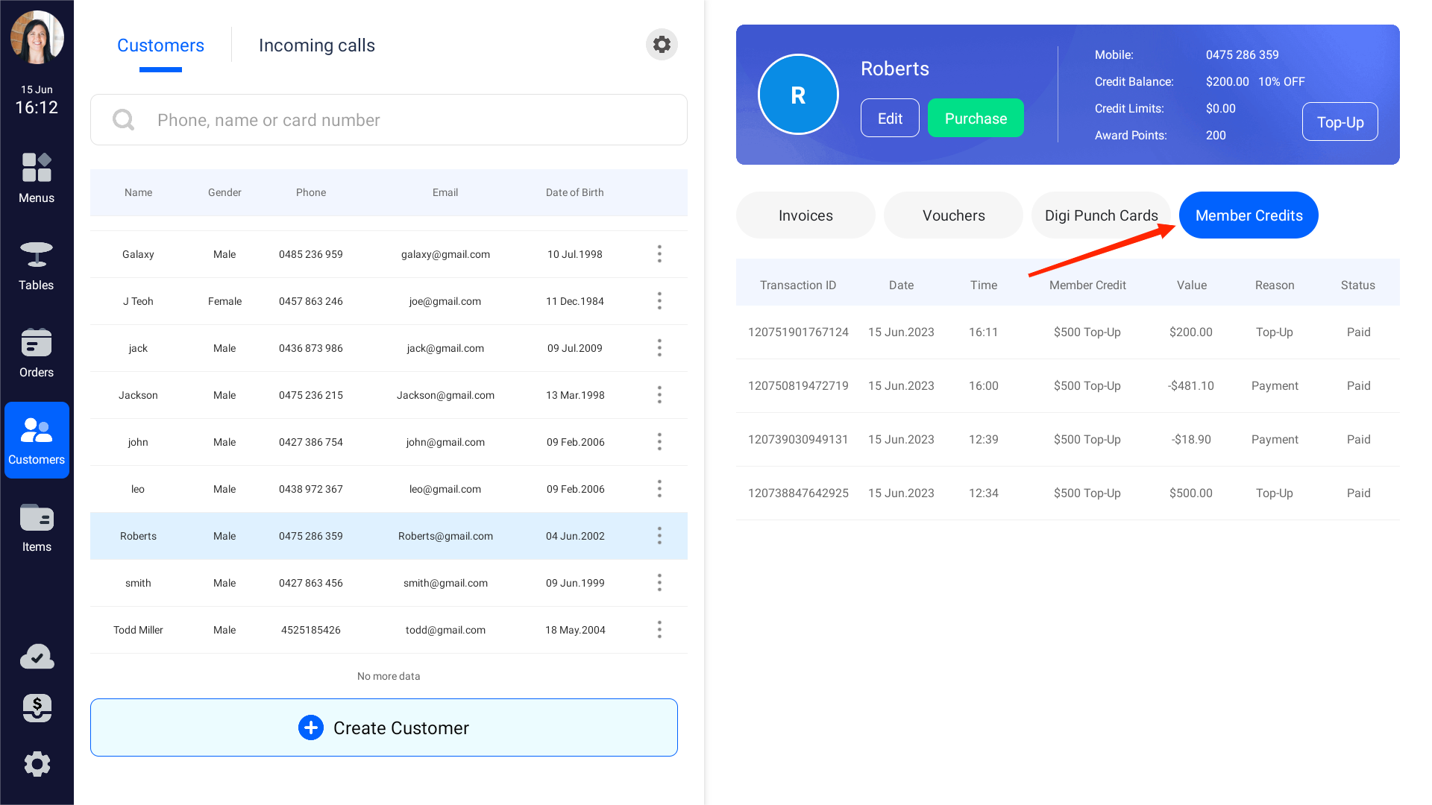1432x805 pixels.
Task: Open the Vouchers tab
Action: 953,215
